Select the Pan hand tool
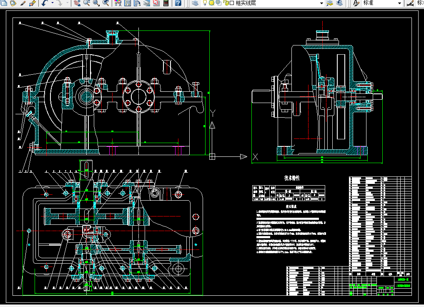 point(77,3)
